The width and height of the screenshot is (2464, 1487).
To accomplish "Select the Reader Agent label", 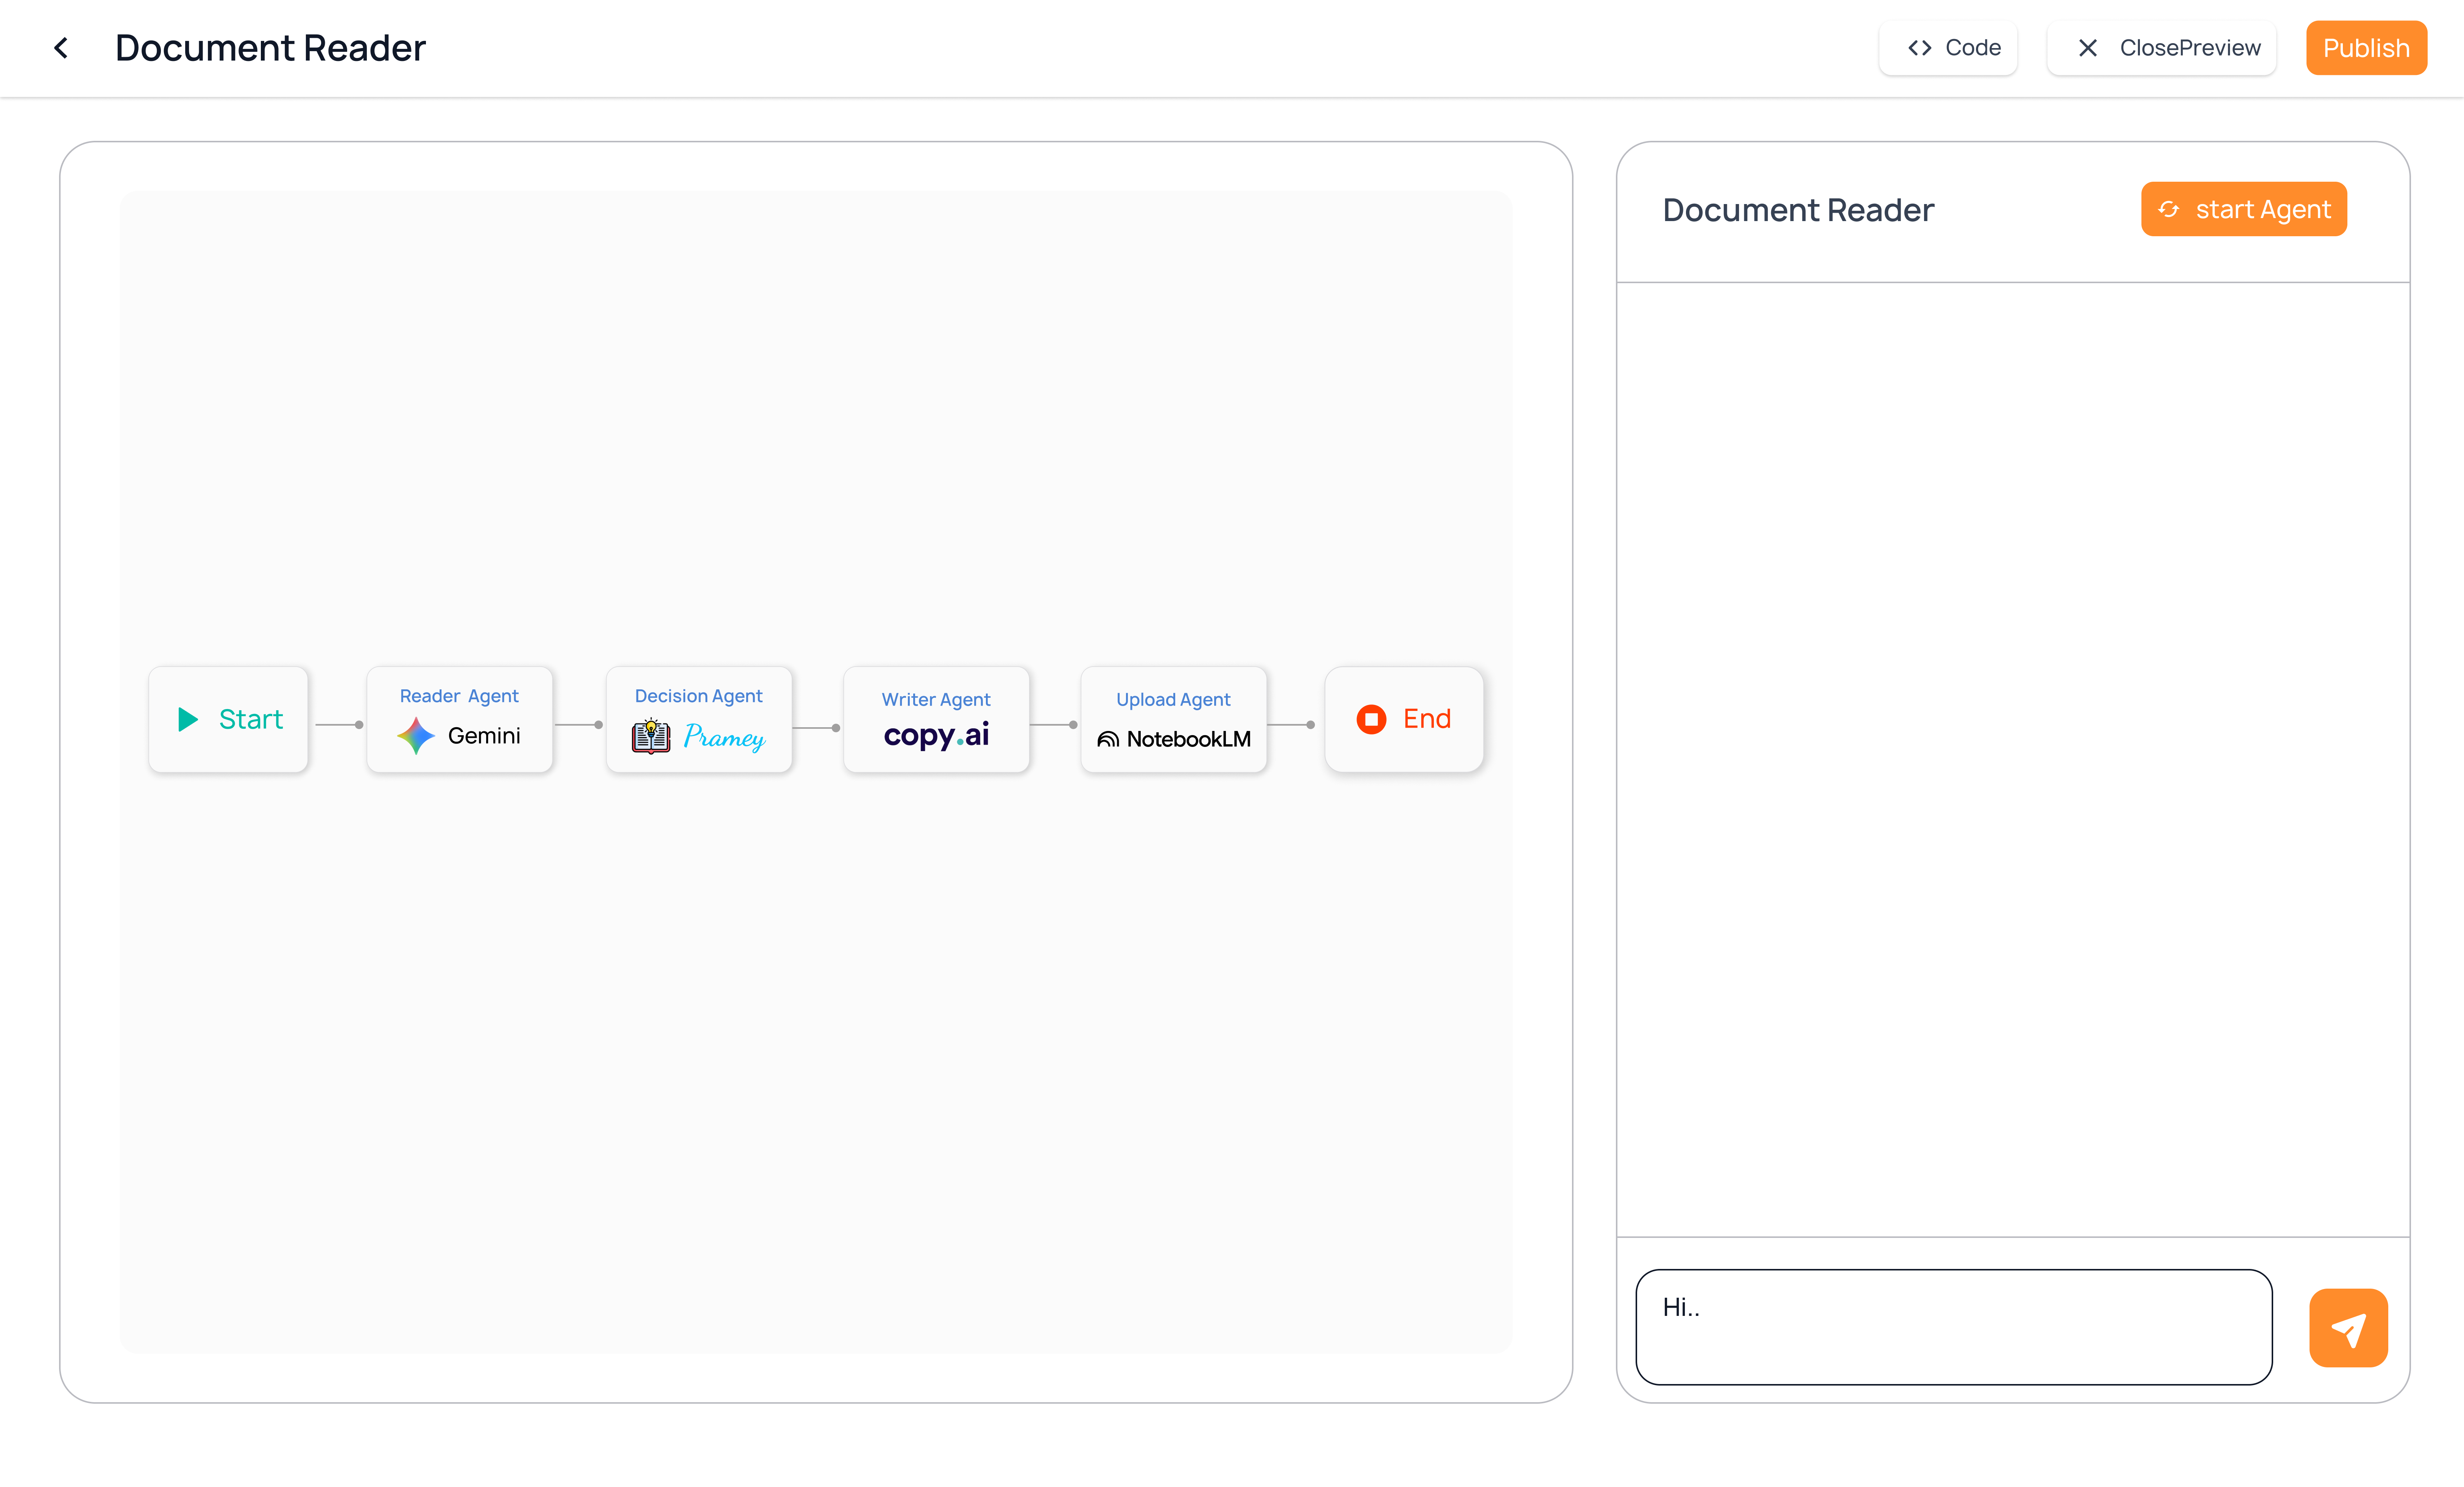I will click(x=459, y=696).
